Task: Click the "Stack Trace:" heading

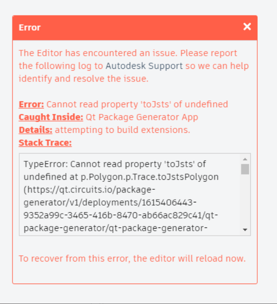Action: pyautogui.click(x=45, y=143)
